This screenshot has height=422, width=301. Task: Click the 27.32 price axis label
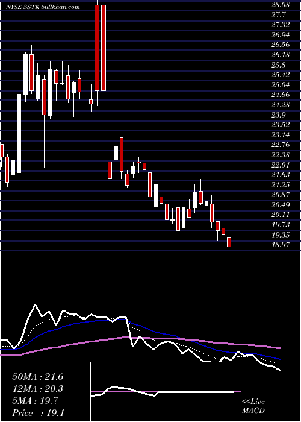coord(281,25)
